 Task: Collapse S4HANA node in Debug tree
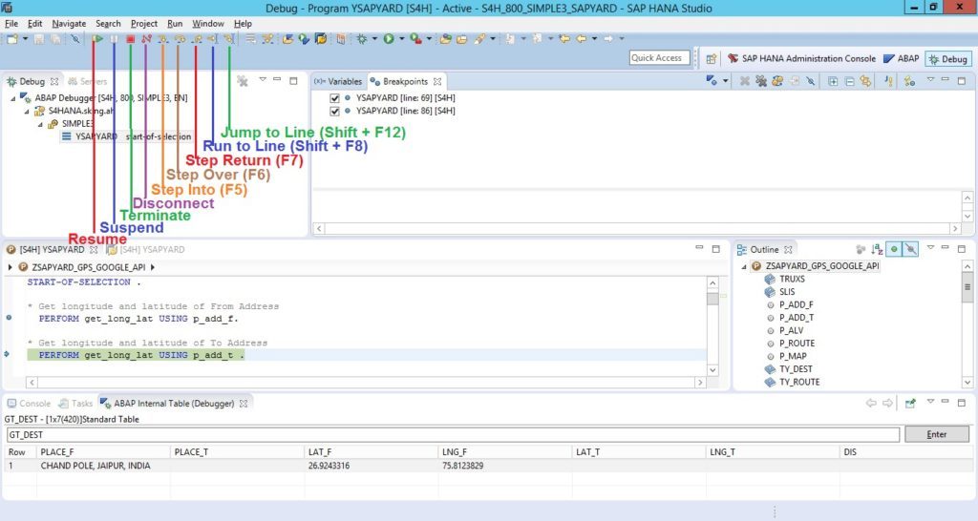27,112
